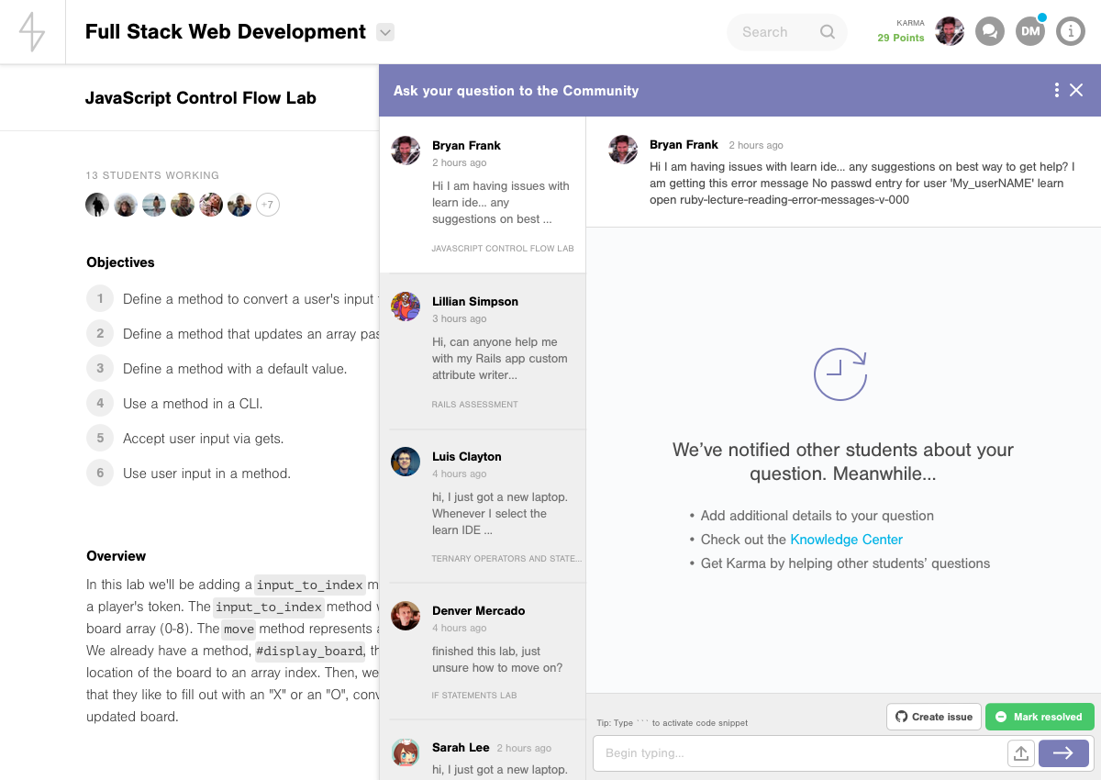1101x780 pixels.
Task: Click the Begin typing message field
Action: (x=798, y=753)
